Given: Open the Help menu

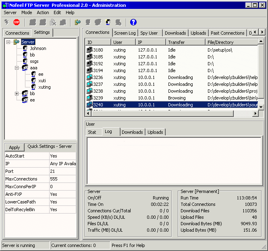Looking at the screenshot, I should click(70, 12).
